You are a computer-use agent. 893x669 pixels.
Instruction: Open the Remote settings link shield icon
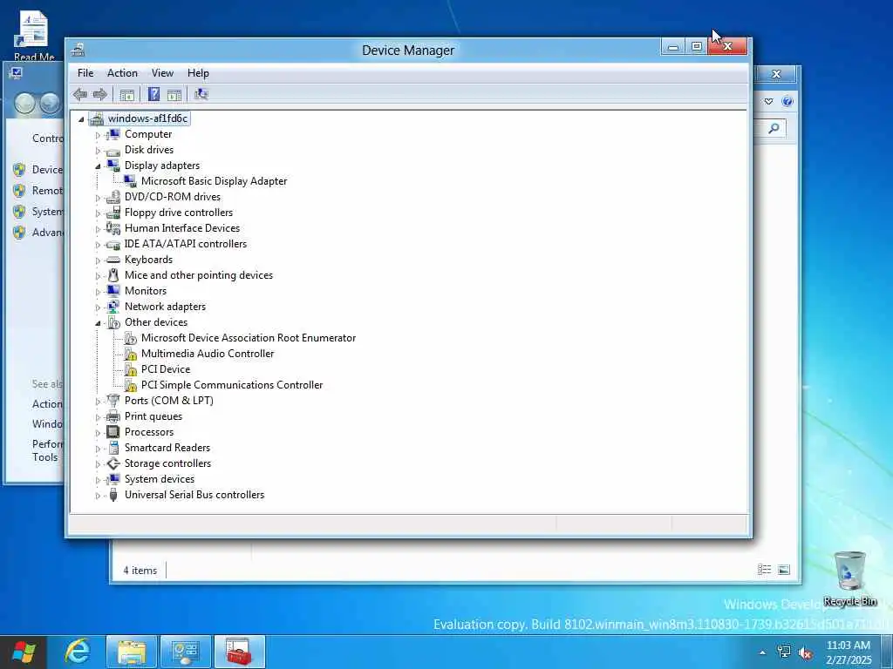tap(19, 191)
